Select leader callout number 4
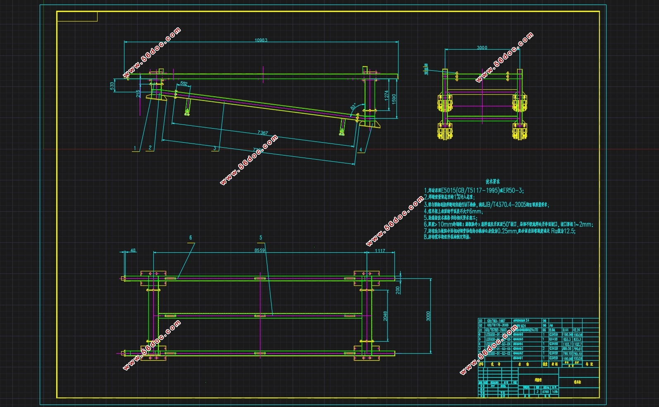The image size is (659, 407). pyautogui.click(x=361, y=150)
